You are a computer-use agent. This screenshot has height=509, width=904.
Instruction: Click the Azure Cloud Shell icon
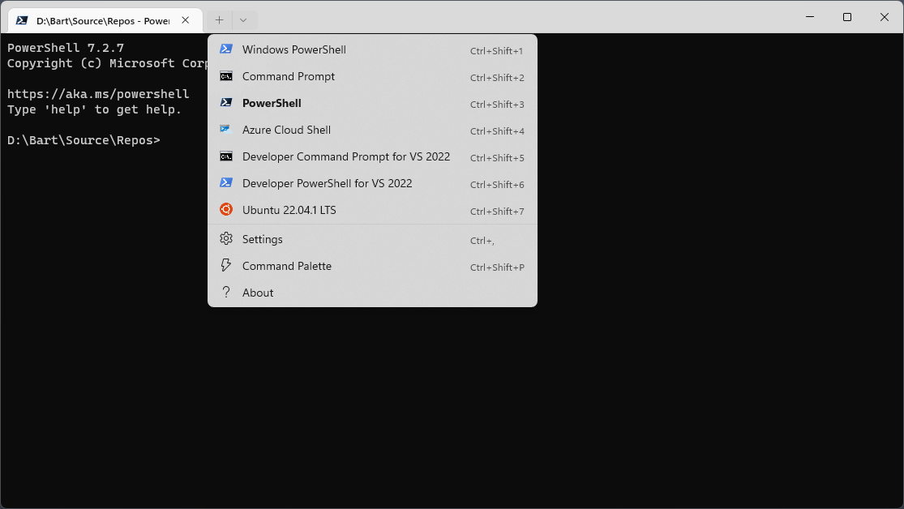[225, 130]
